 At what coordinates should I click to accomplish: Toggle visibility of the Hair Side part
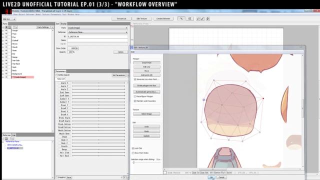pyautogui.click(x=6, y=60)
